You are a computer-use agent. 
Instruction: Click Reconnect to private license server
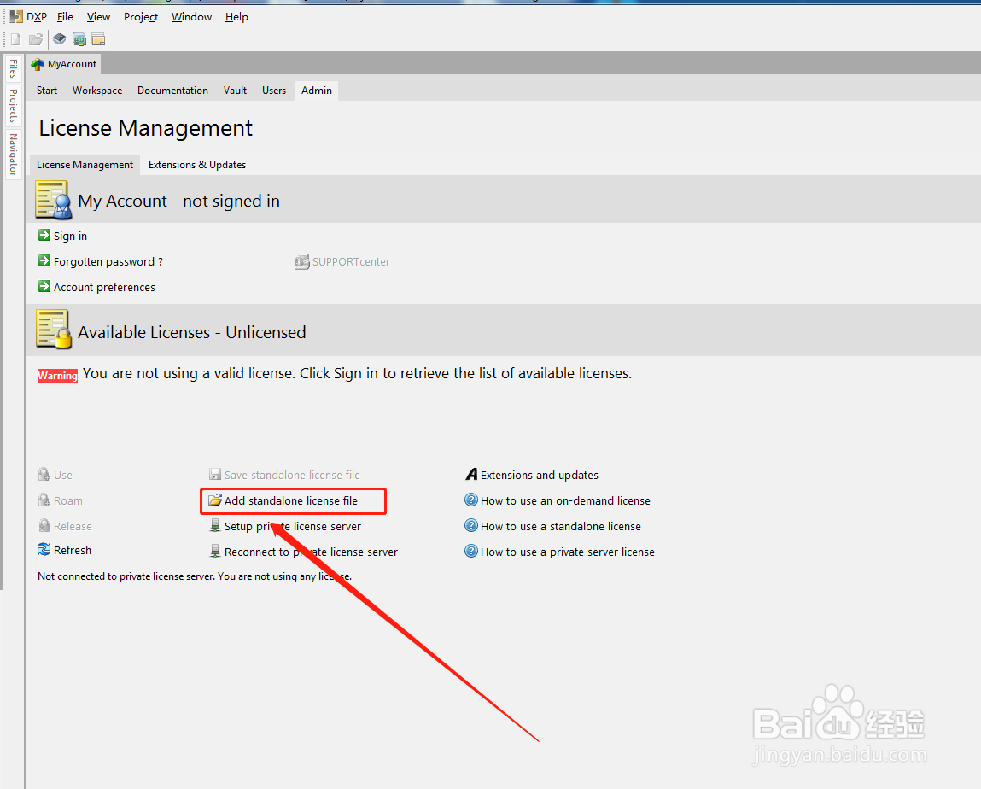click(x=311, y=552)
